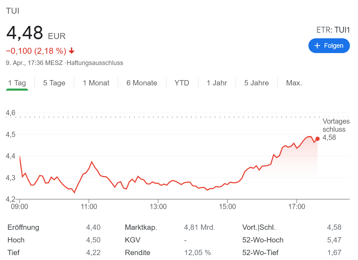This screenshot has width=358, height=260.
Task: Open the 5 Jahre chart
Action: 256,83
